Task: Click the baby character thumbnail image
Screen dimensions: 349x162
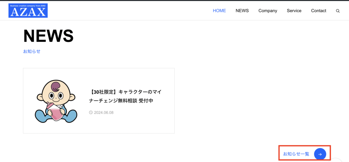Action: (x=56, y=101)
